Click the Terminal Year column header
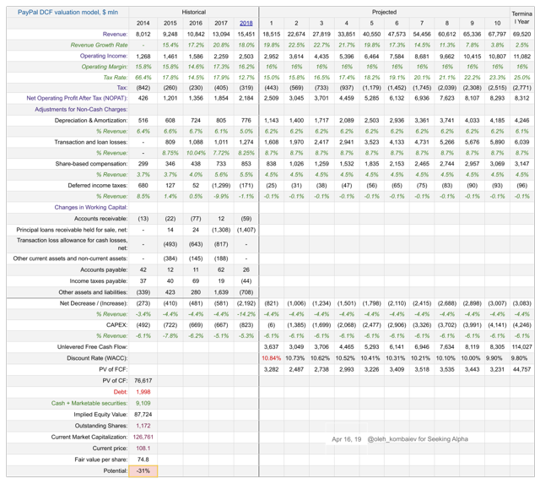The height and width of the screenshot is (484, 540). point(521,18)
